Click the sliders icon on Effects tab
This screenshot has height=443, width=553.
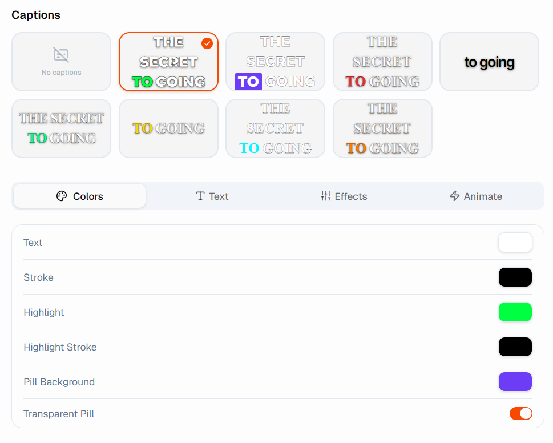click(x=326, y=196)
